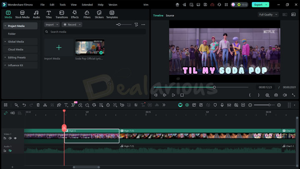
Task: Open the Transitions panel
Action: click(x=62, y=15)
